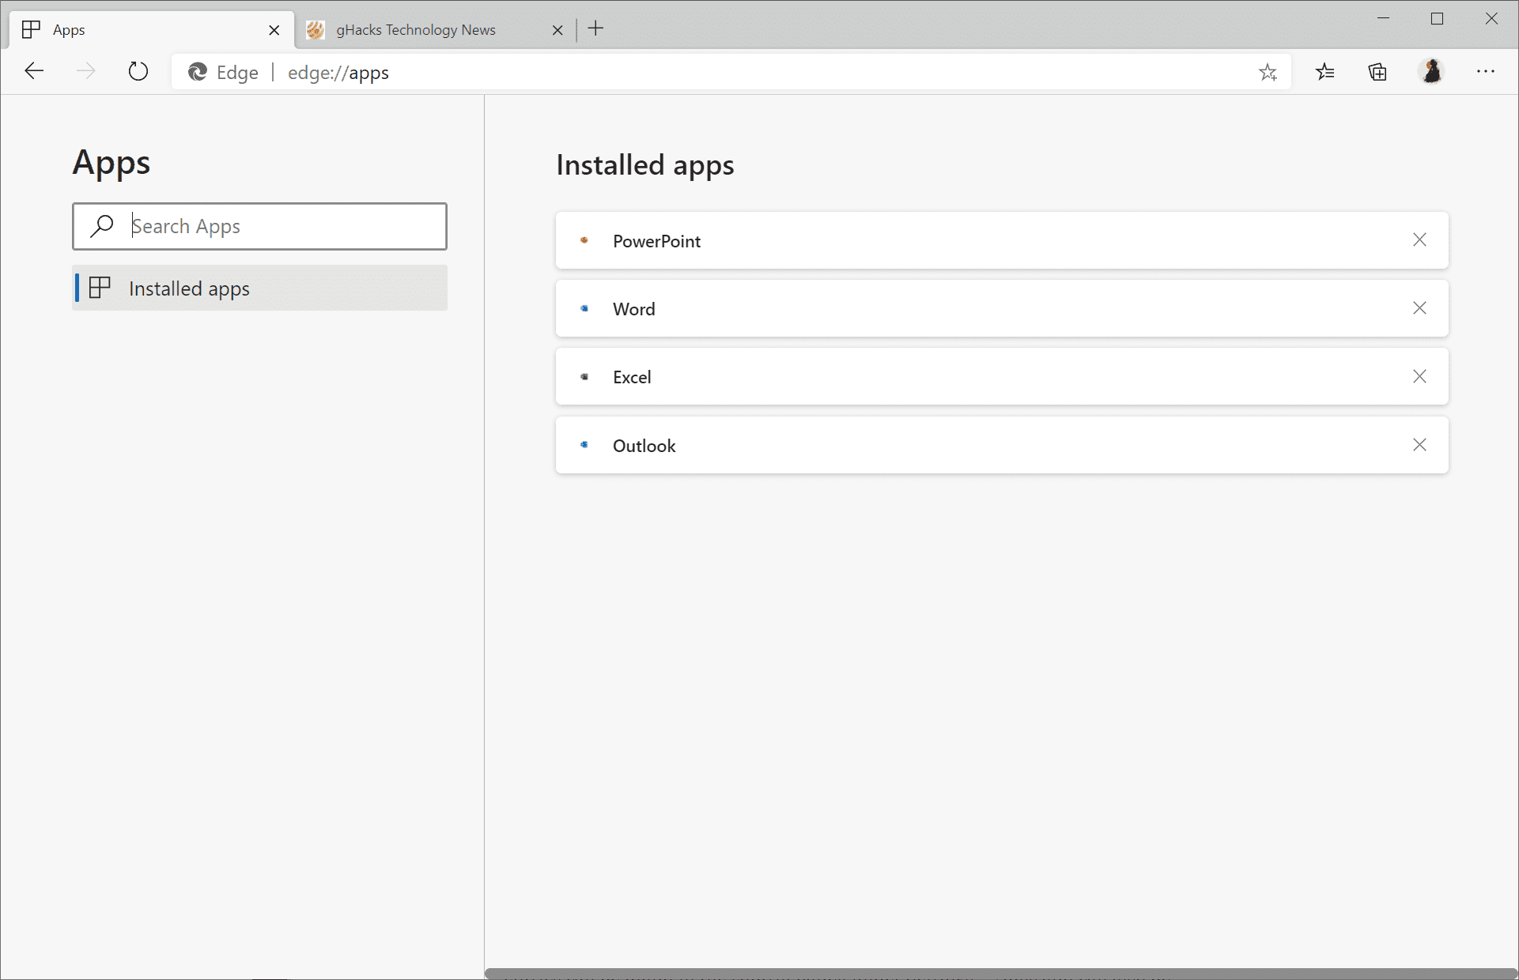Click the Search Apps input field

coord(259,226)
